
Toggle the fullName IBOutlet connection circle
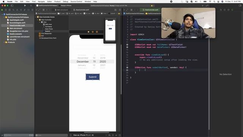click(x=127, y=45)
